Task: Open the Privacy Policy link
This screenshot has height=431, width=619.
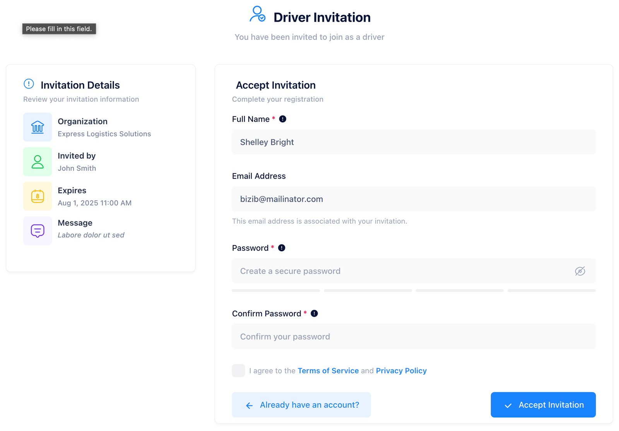Action: point(401,371)
